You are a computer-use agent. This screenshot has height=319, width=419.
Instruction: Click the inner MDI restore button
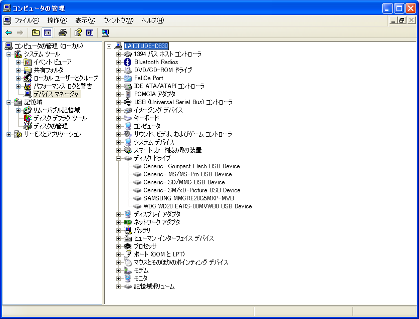point(401,21)
